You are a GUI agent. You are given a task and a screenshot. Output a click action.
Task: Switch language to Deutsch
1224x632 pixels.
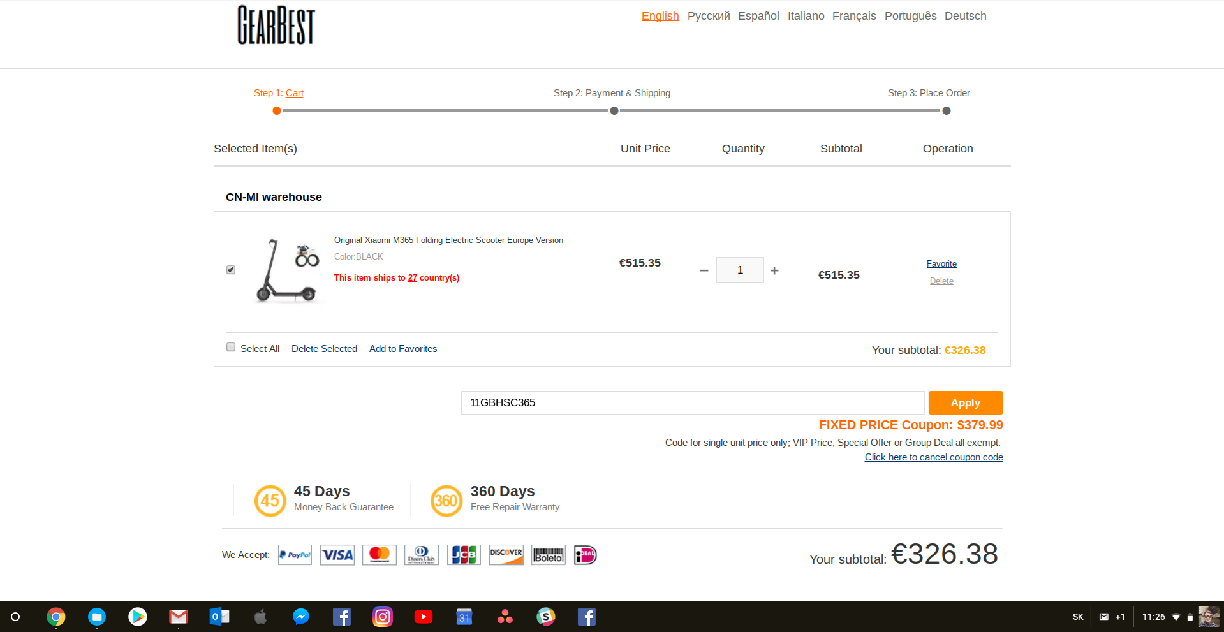point(965,16)
